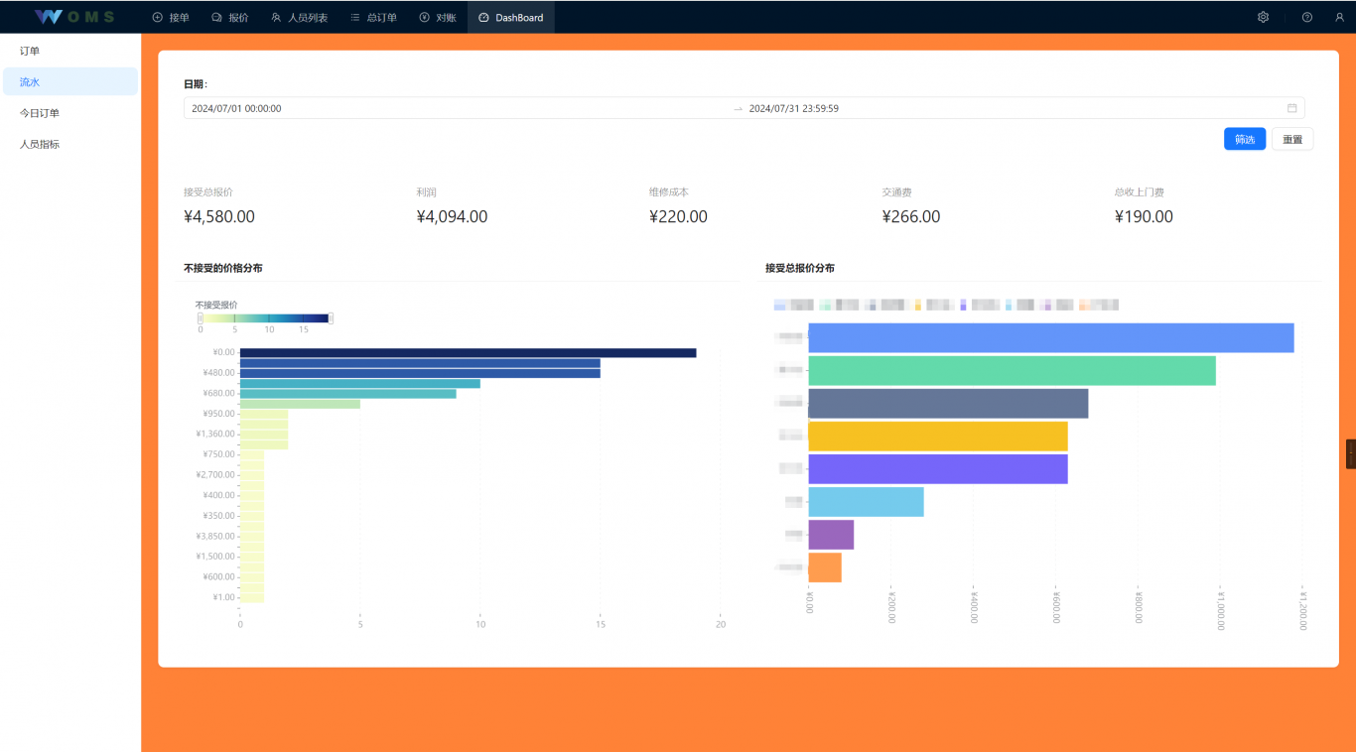Click the 不接受报价 gradient color bar
This screenshot has height=752, width=1356.
click(265, 317)
